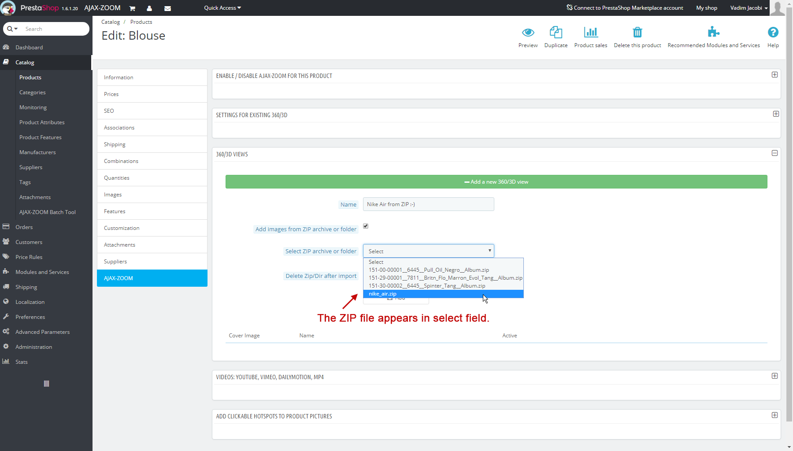The width and height of the screenshot is (793, 451).
Task: Open the Quantities product tab
Action: pyautogui.click(x=152, y=178)
